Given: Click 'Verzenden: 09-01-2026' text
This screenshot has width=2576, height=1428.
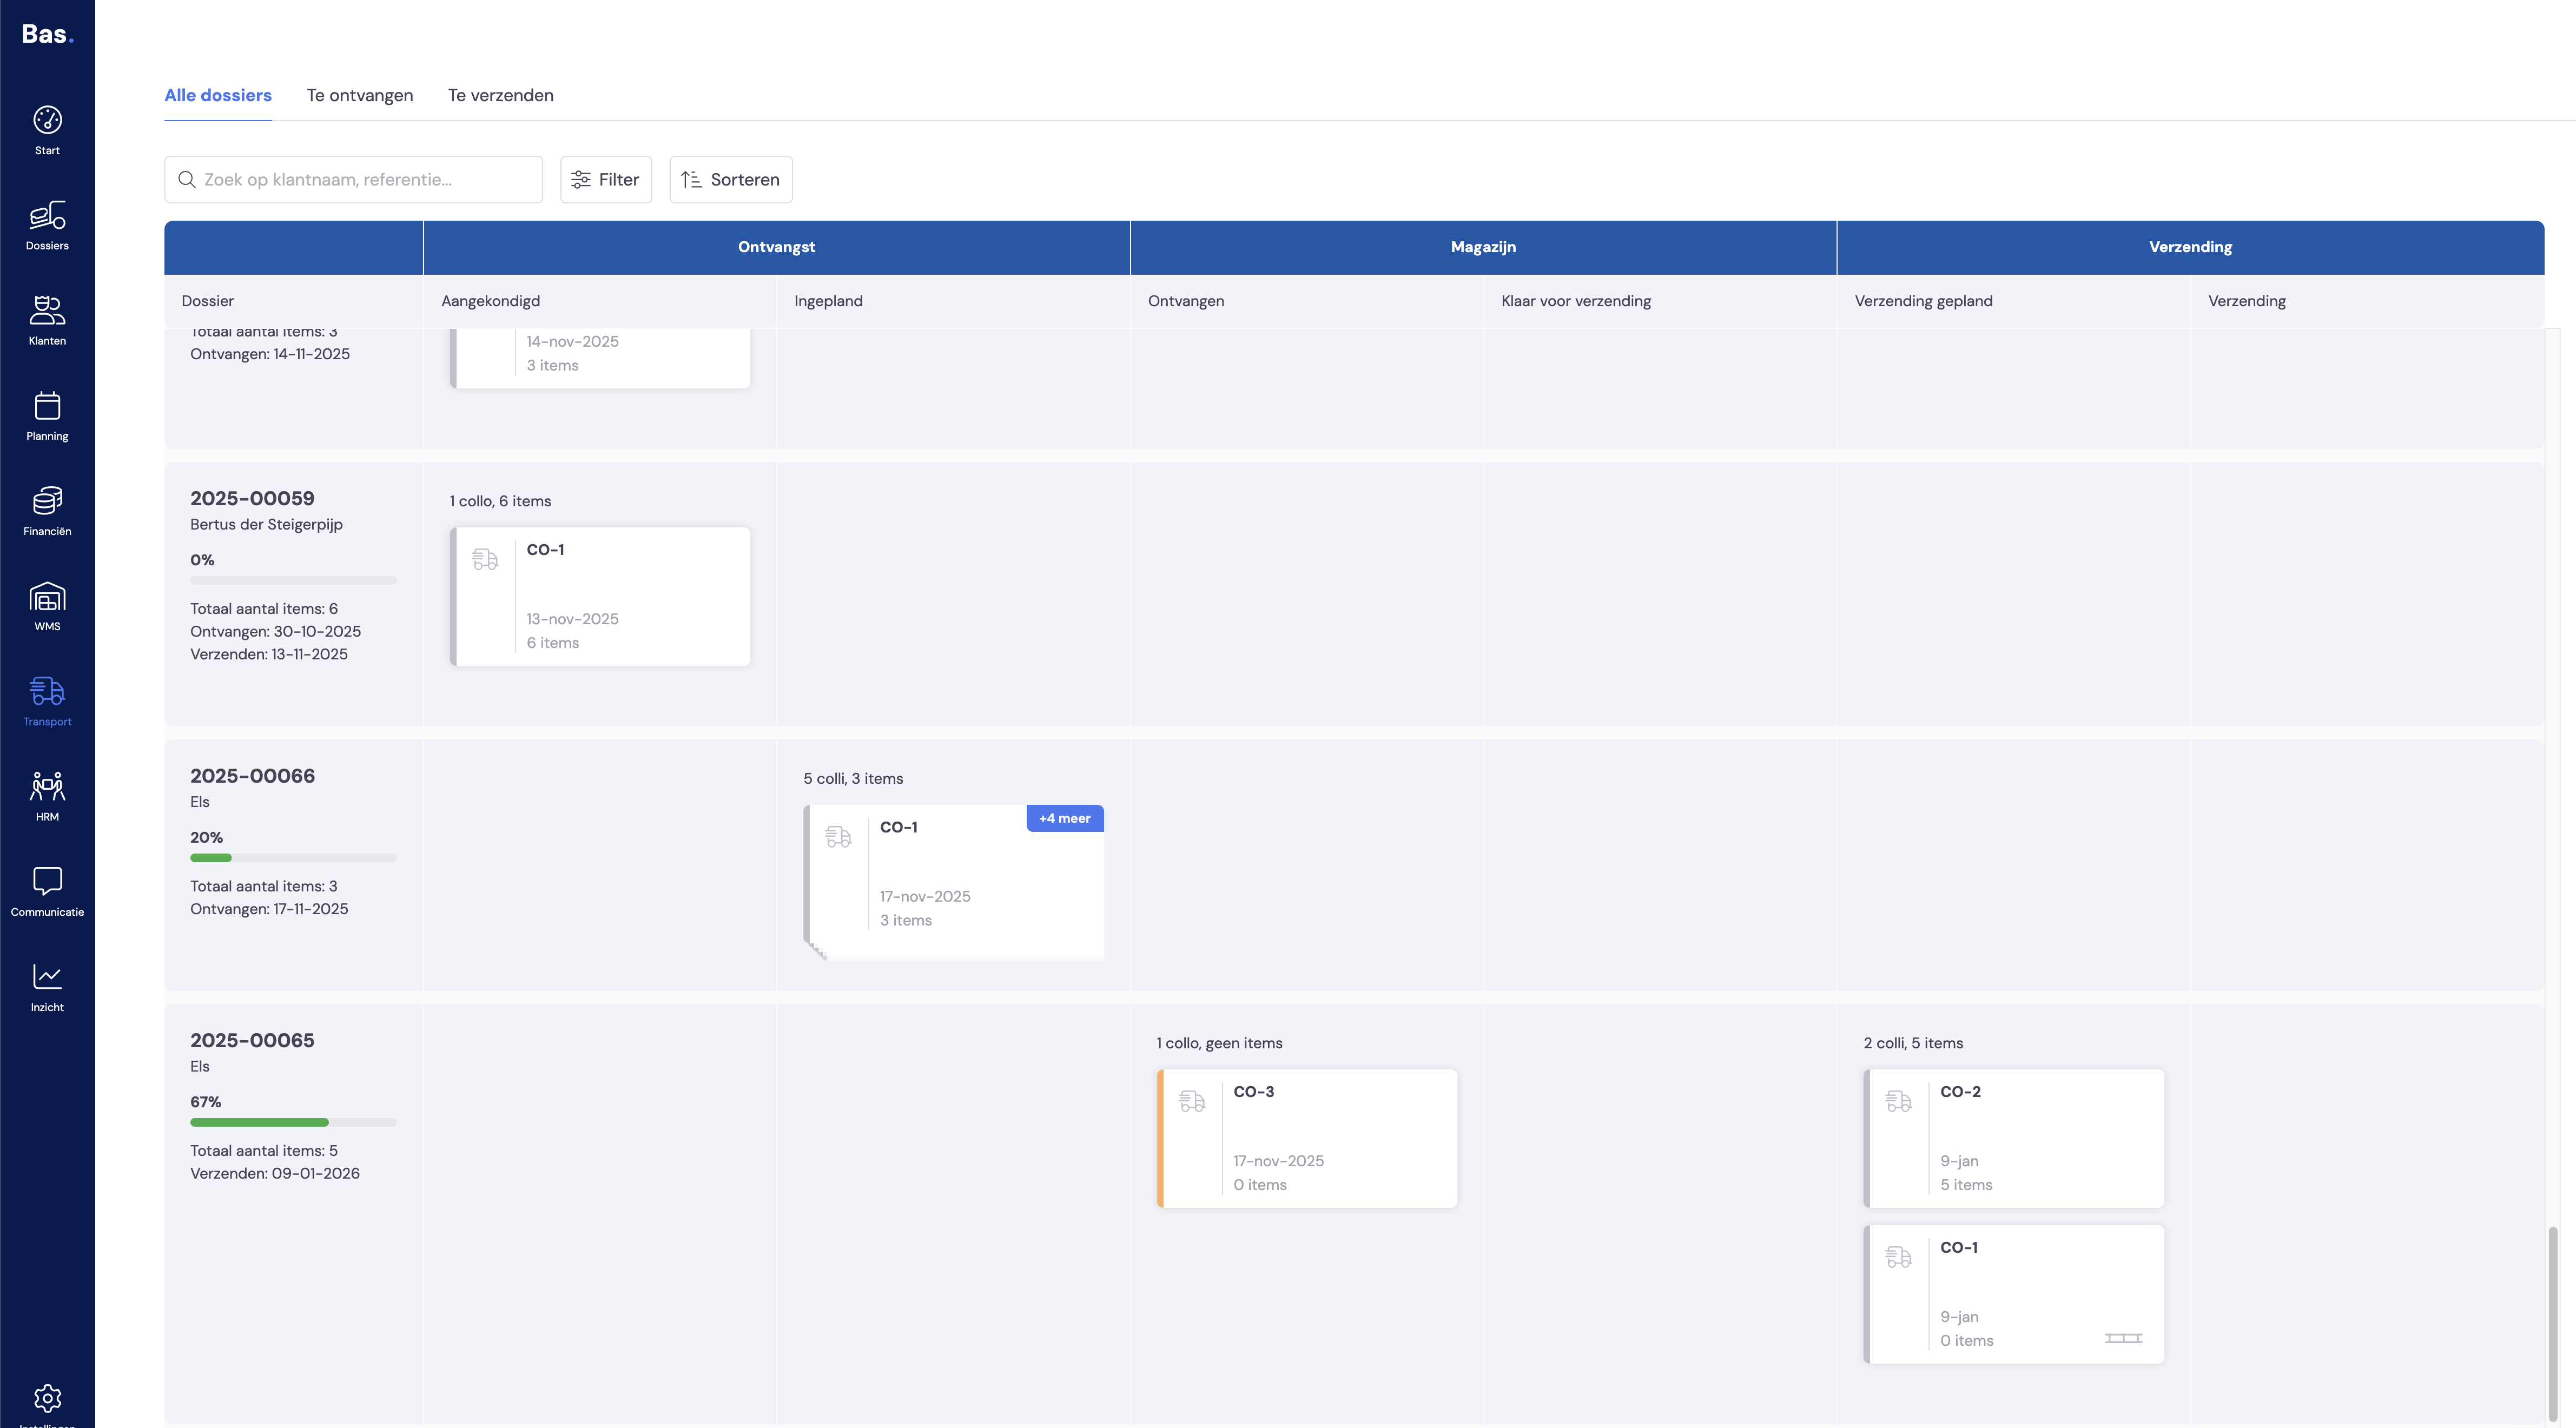Looking at the screenshot, I should 275,1173.
